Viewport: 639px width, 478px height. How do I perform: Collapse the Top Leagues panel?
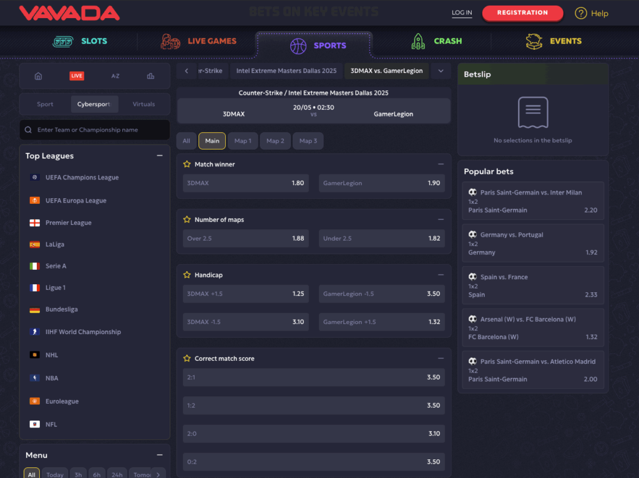coord(160,155)
